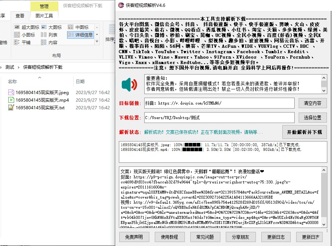Clear the link with 清空内容 button

[x=312, y=103]
